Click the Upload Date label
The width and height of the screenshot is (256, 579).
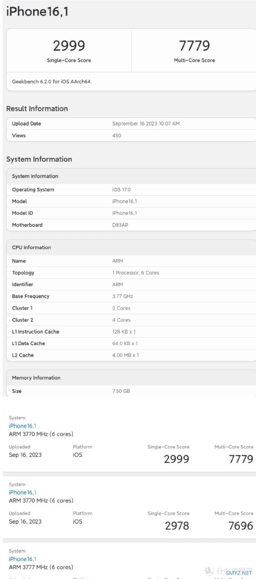point(26,123)
